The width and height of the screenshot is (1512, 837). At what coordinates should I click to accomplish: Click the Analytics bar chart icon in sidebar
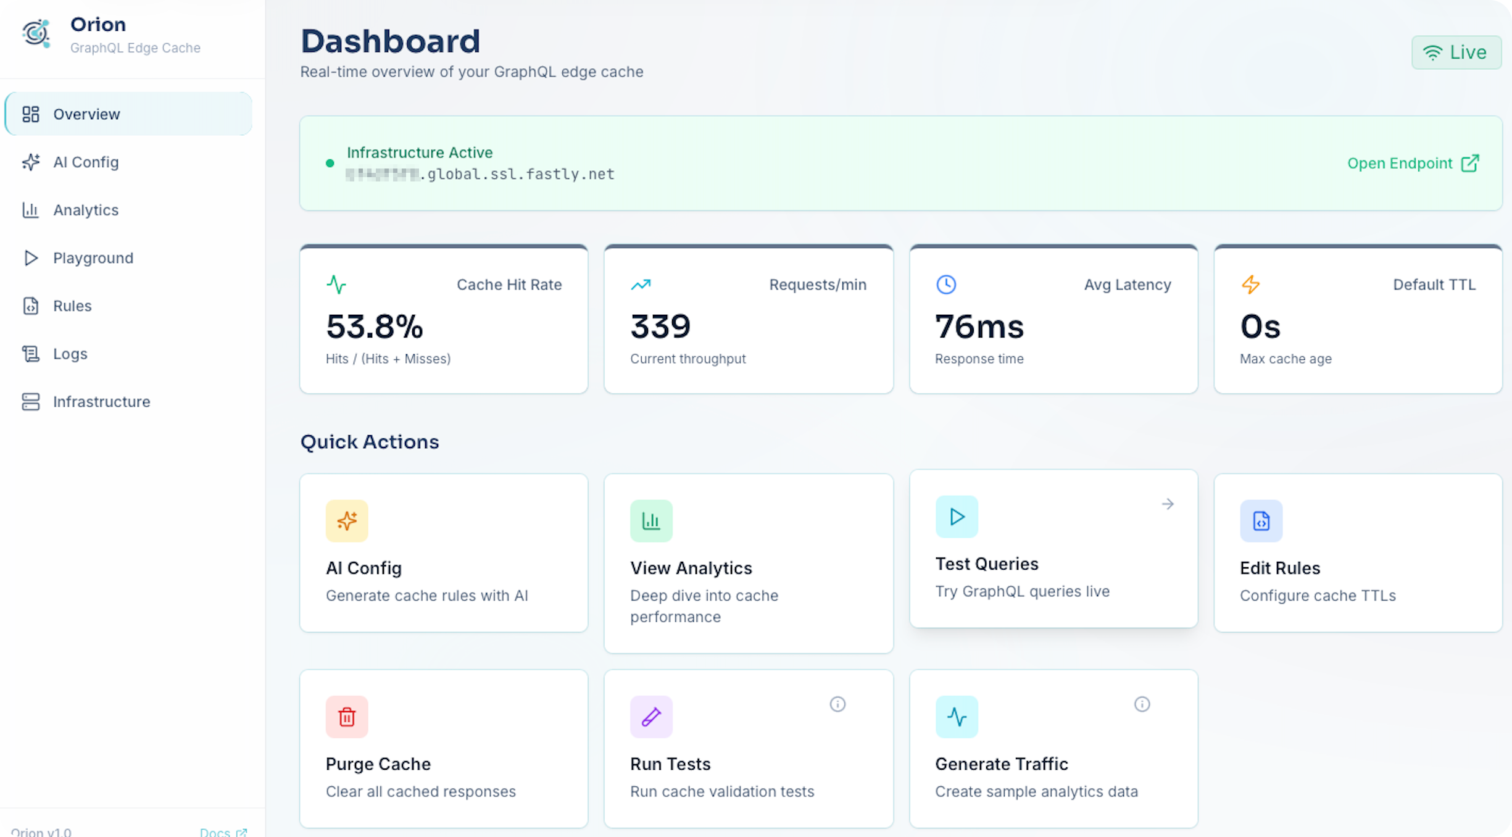pos(30,210)
